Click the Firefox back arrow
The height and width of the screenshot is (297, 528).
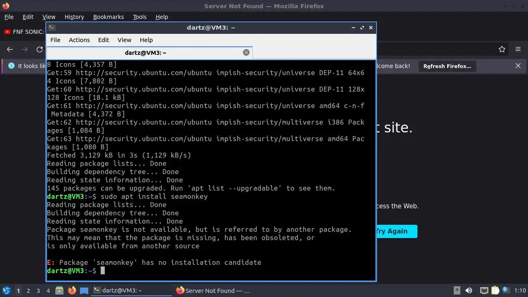tap(10, 49)
